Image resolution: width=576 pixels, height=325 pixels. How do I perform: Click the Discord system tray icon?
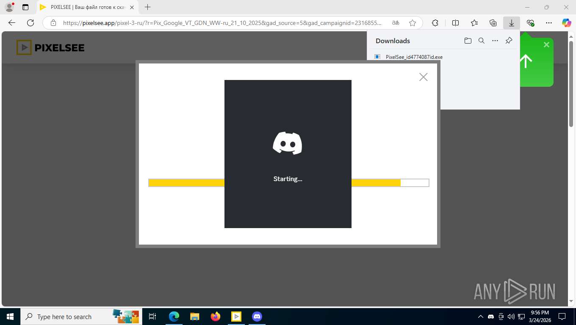pyautogui.click(x=491, y=317)
